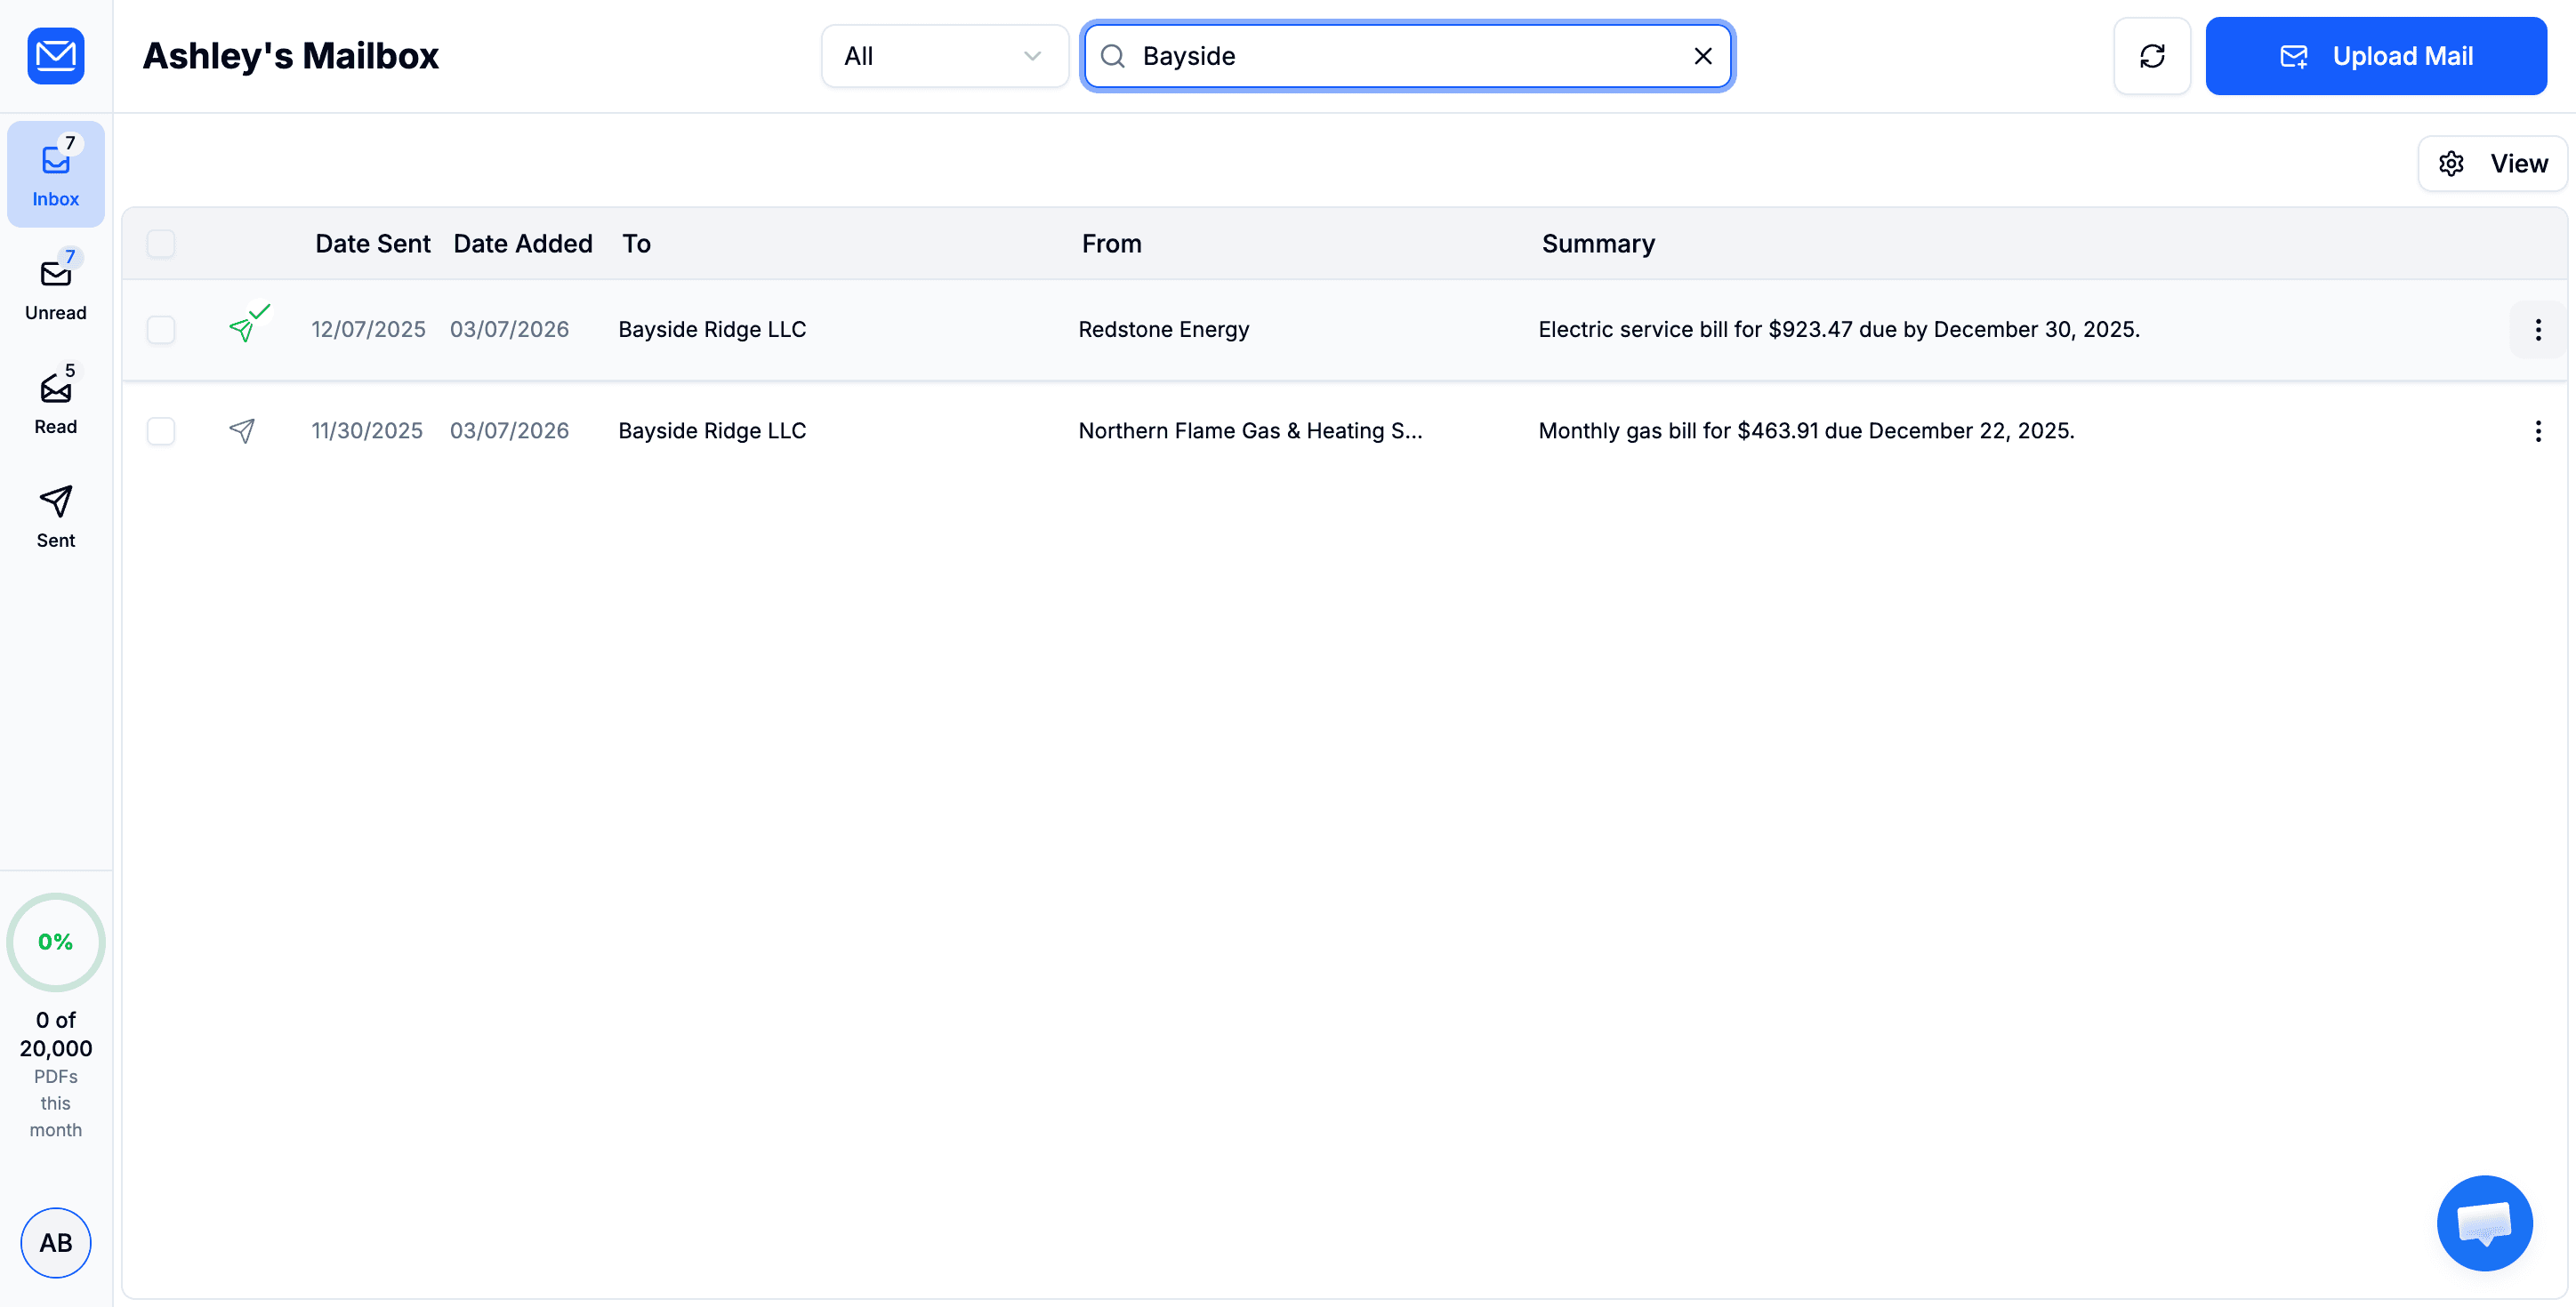Open the View settings menu

click(x=2491, y=162)
